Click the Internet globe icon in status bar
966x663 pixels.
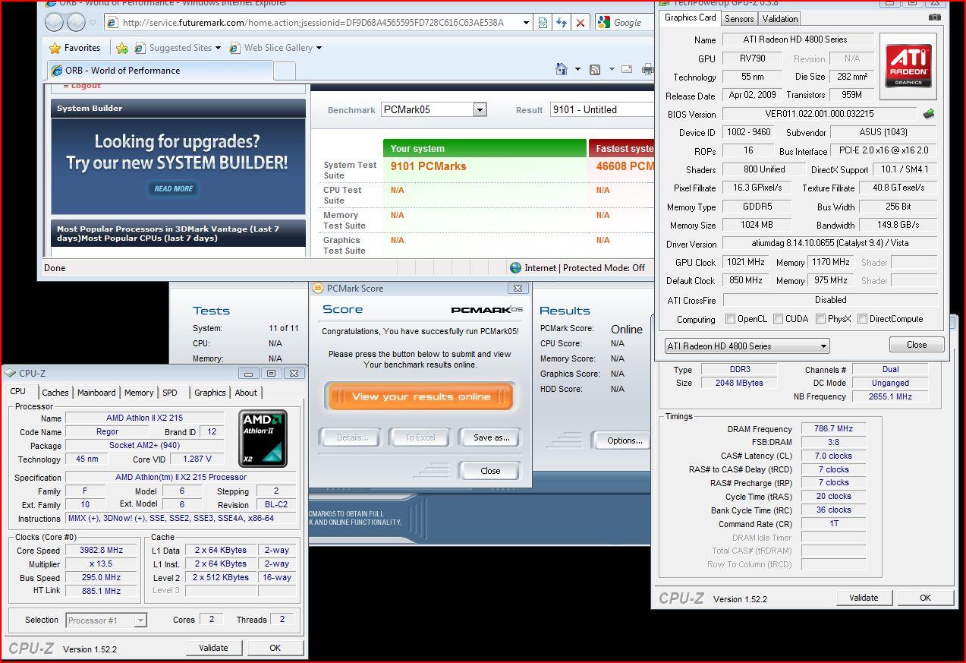pos(516,267)
